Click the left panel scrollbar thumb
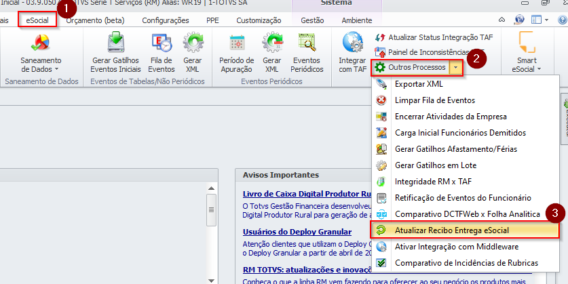The height and width of the screenshot is (284, 568). [x=212, y=210]
